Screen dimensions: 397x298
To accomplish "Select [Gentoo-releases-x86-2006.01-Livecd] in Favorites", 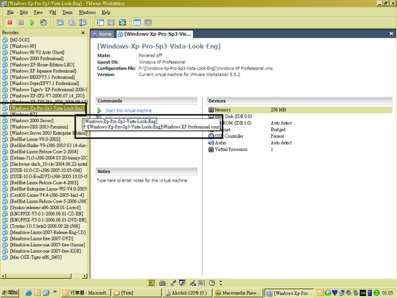I will 45,207.
